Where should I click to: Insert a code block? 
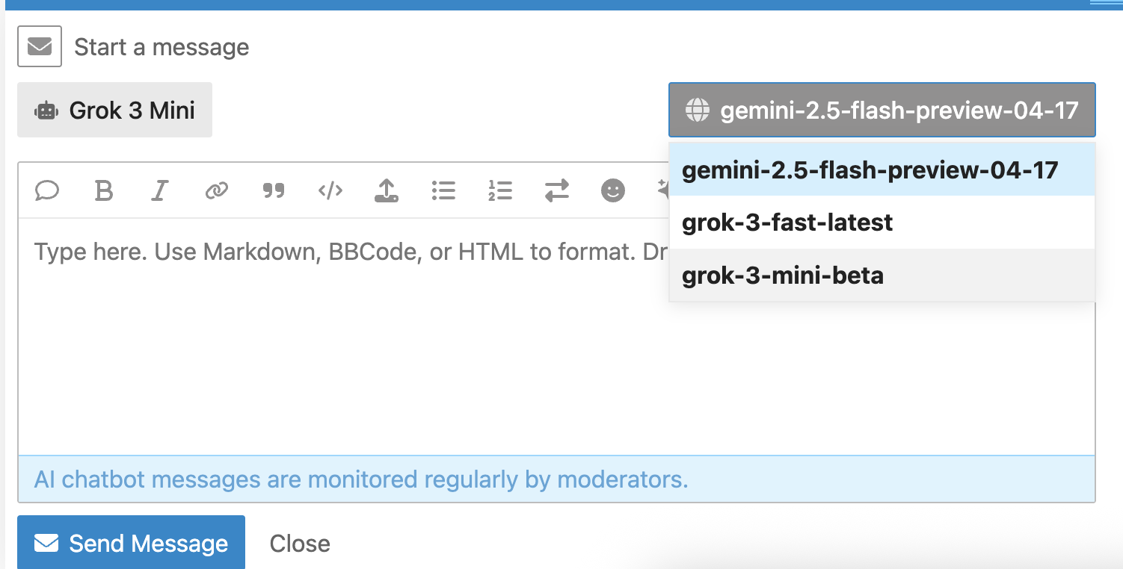point(330,191)
